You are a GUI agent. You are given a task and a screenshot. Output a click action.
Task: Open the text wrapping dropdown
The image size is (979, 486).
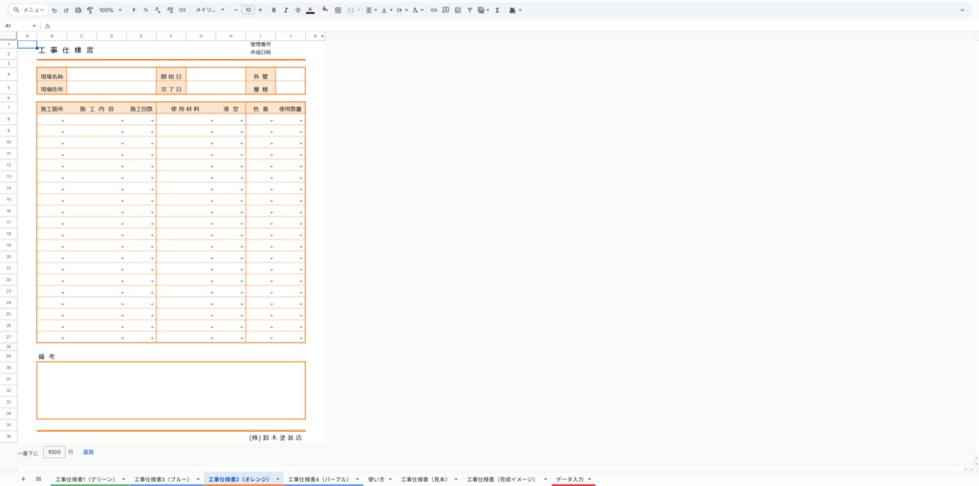pyautogui.click(x=402, y=10)
